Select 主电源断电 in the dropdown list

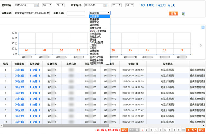[x=95, y=34]
